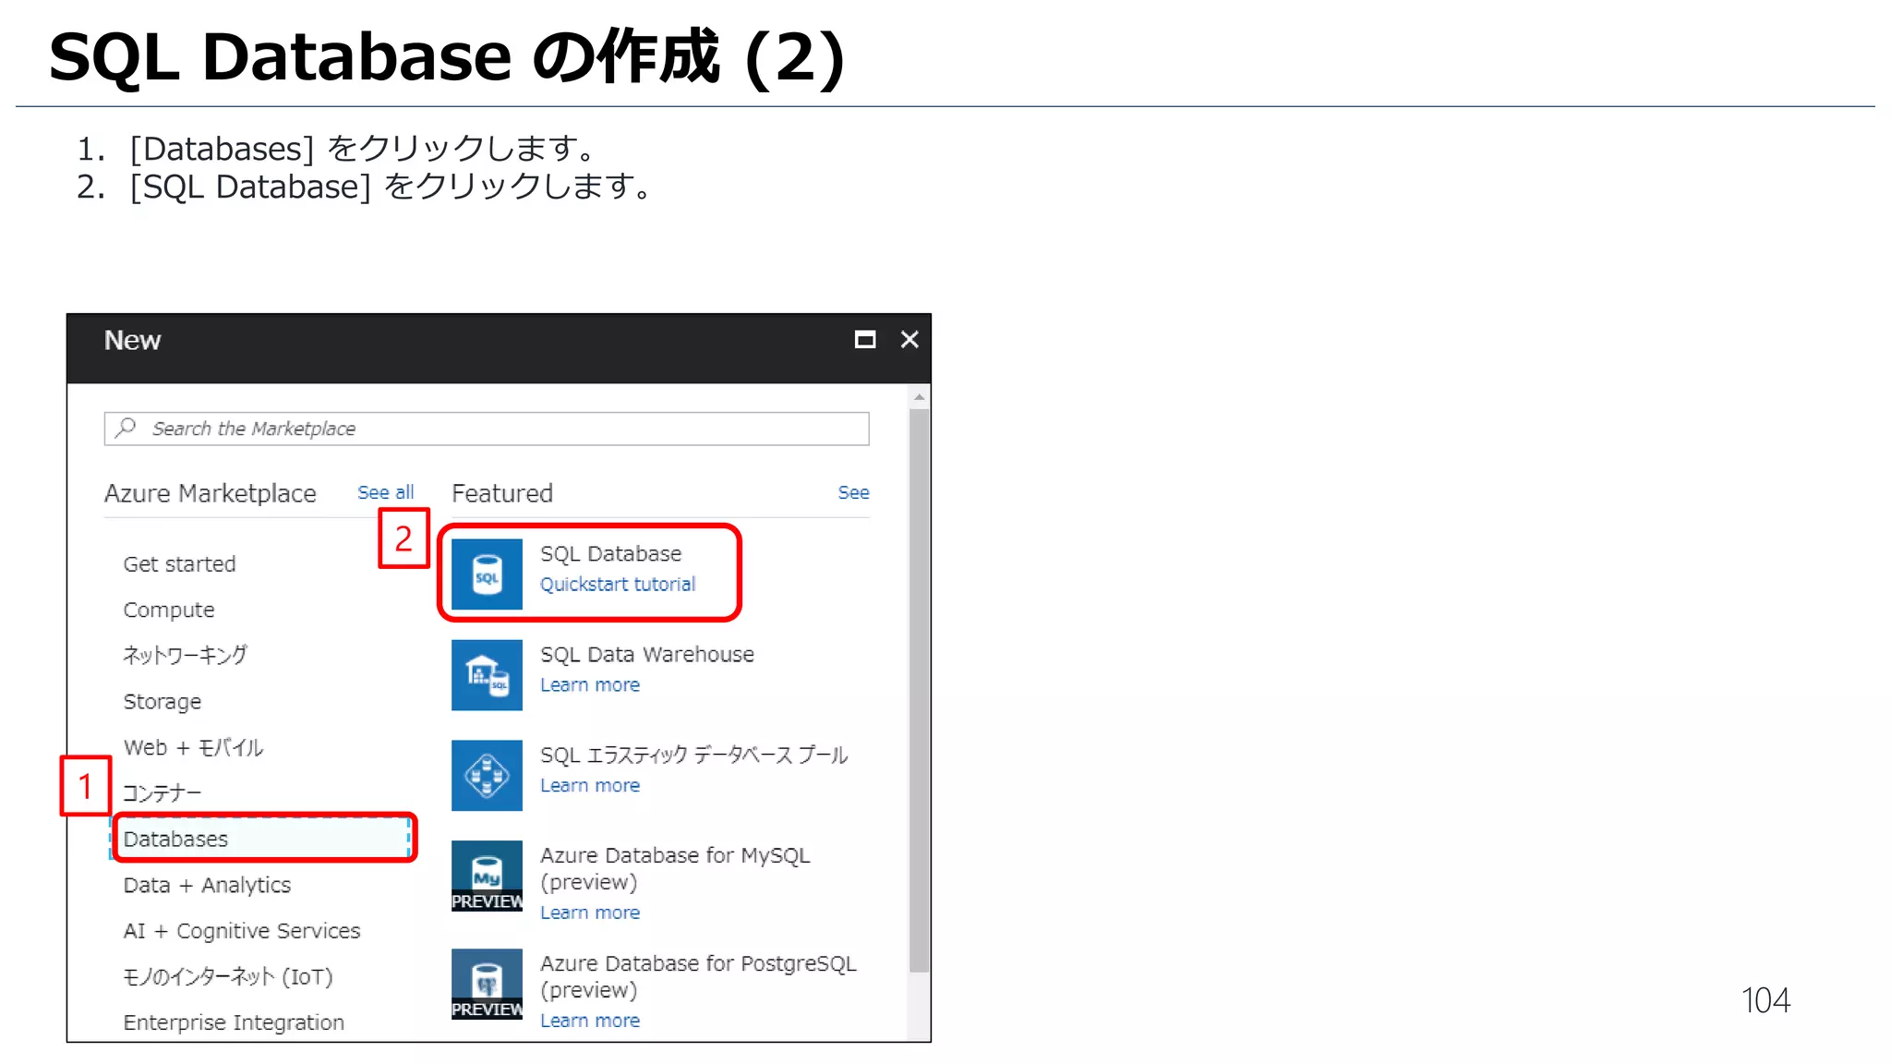Click the Search the Marketplace field
This screenshot has height=1064, width=1891.
[487, 429]
